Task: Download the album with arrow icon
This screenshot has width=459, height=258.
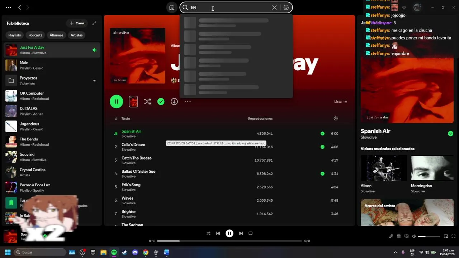Action: 174,102
